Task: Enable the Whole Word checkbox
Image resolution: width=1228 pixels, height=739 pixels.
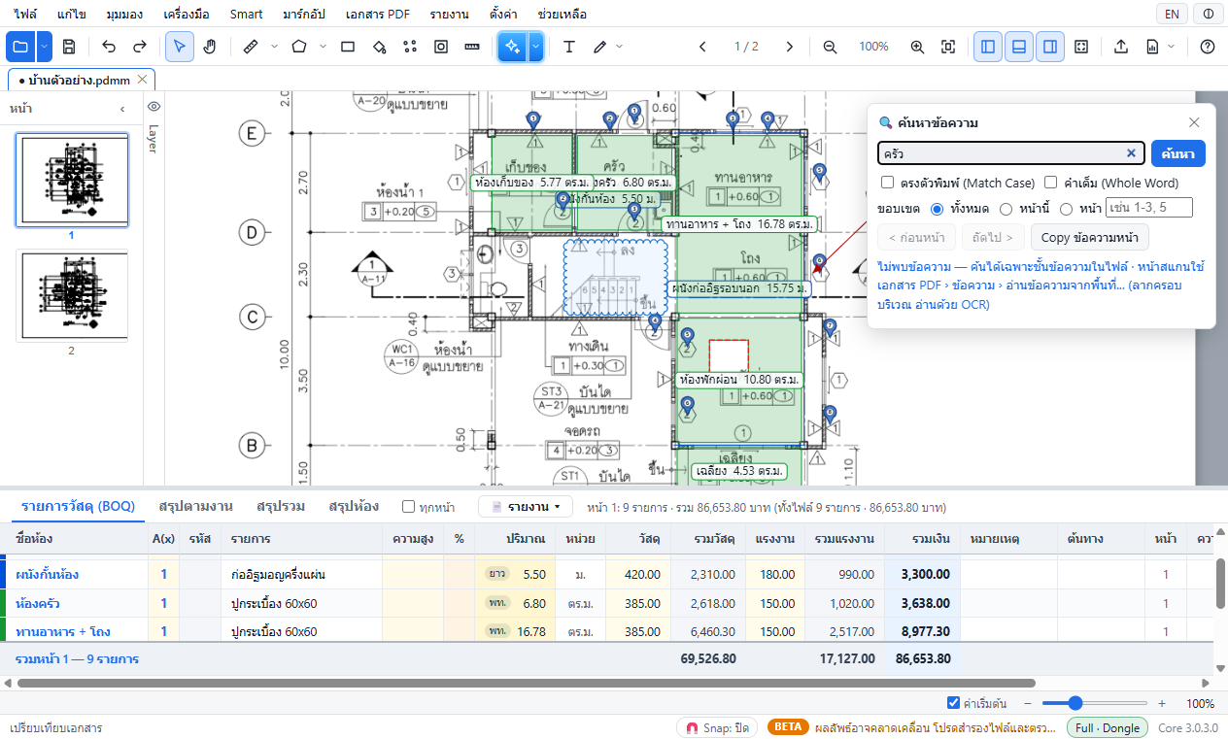Action: [1050, 183]
